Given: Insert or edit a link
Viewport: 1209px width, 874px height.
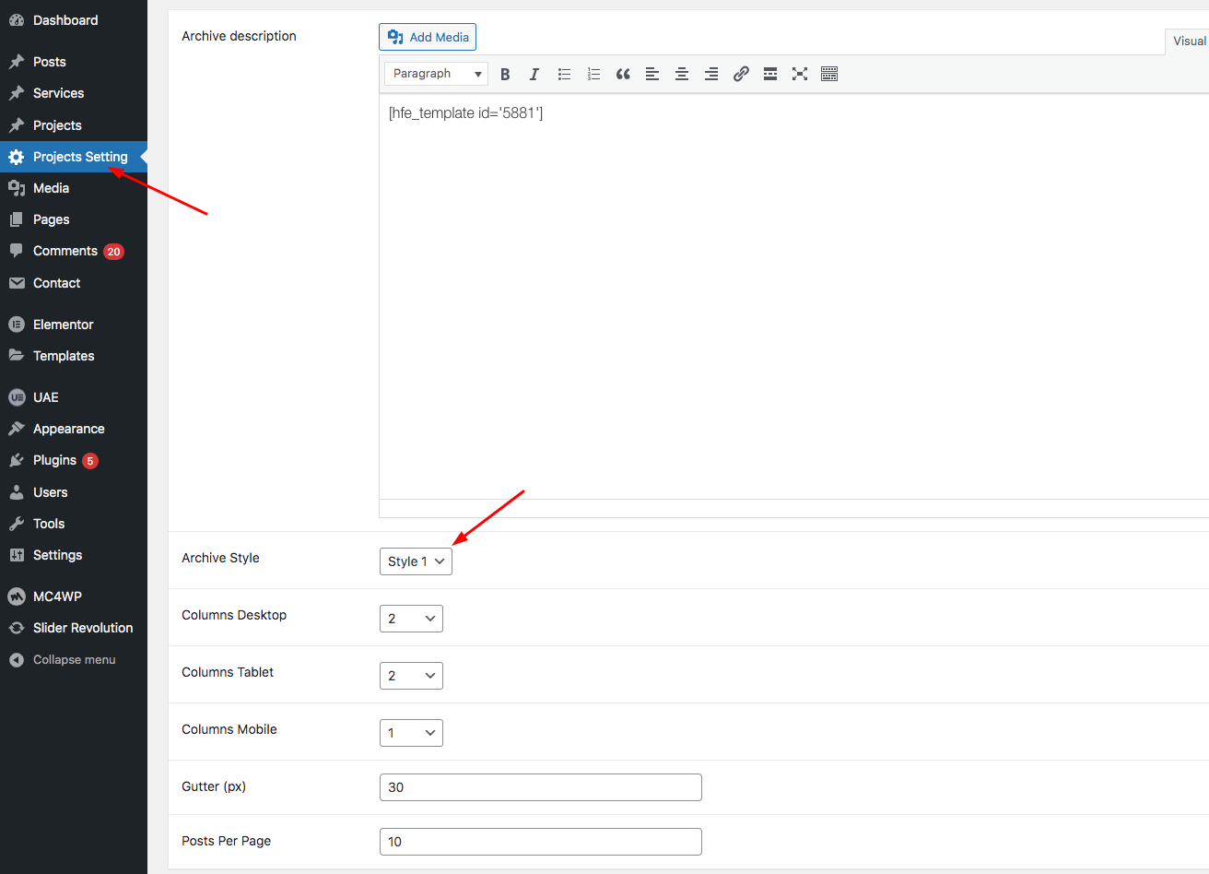Looking at the screenshot, I should (x=741, y=75).
